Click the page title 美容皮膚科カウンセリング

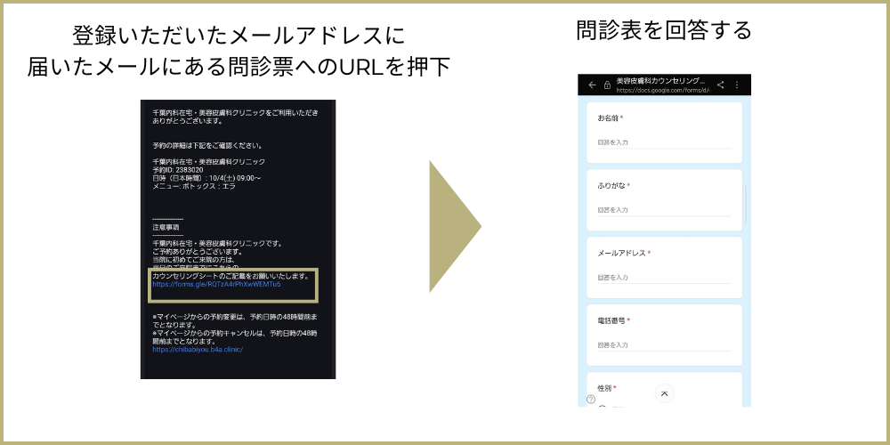(660, 81)
